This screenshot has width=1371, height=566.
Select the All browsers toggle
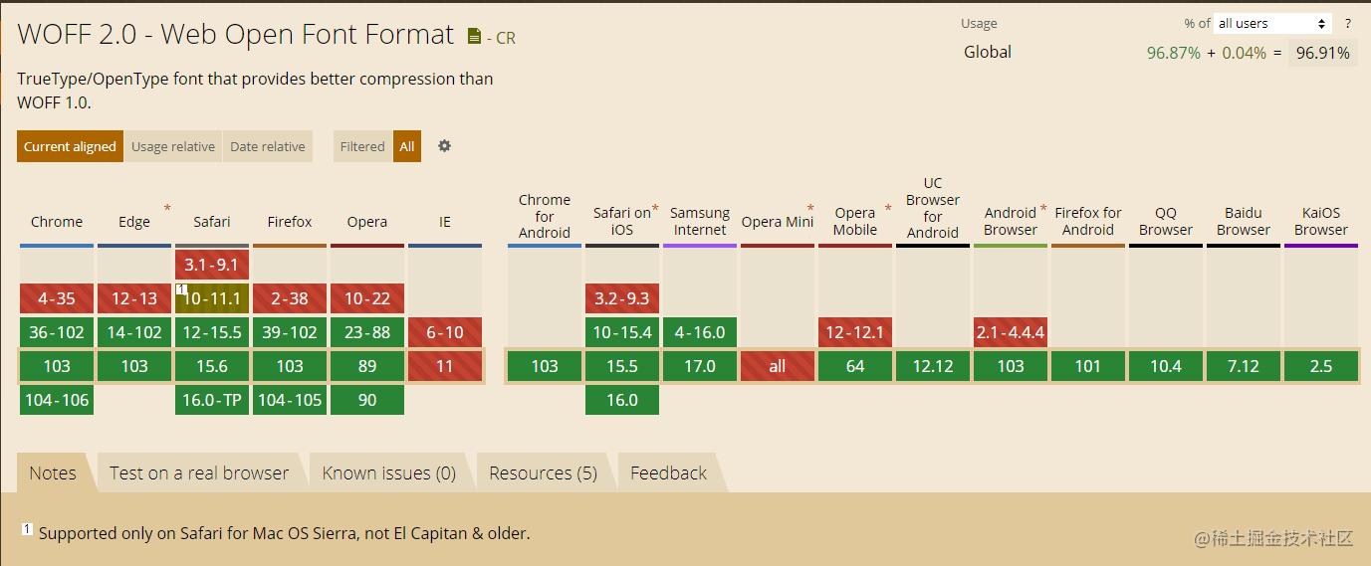(x=407, y=146)
